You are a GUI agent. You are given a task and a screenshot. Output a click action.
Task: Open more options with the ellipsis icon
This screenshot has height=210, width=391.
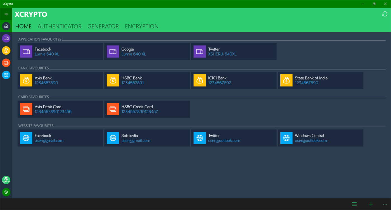click(385, 204)
